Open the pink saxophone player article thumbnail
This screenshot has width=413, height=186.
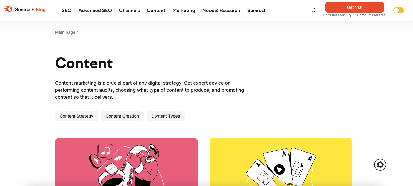[x=126, y=162]
